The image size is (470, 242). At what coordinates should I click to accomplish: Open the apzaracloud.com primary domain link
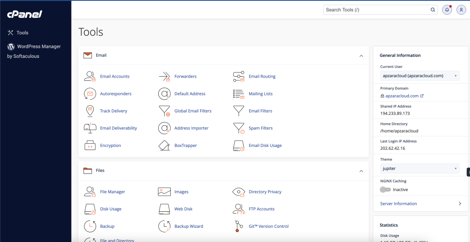coord(402,96)
